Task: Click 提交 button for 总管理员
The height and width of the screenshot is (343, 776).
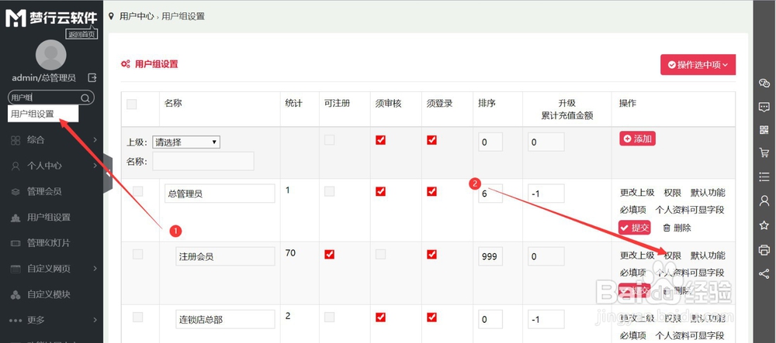Action: [635, 228]
